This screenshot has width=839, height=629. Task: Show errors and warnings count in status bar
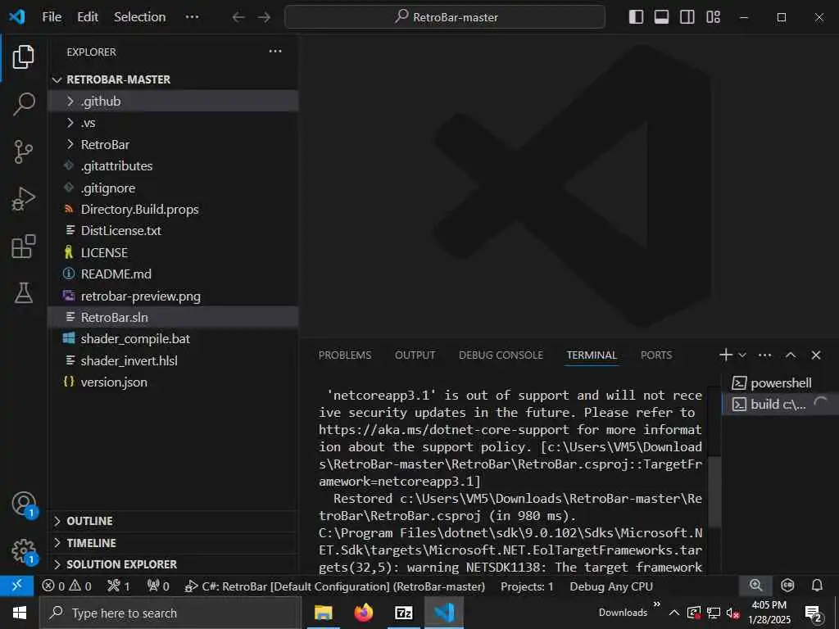click(67, 586)
